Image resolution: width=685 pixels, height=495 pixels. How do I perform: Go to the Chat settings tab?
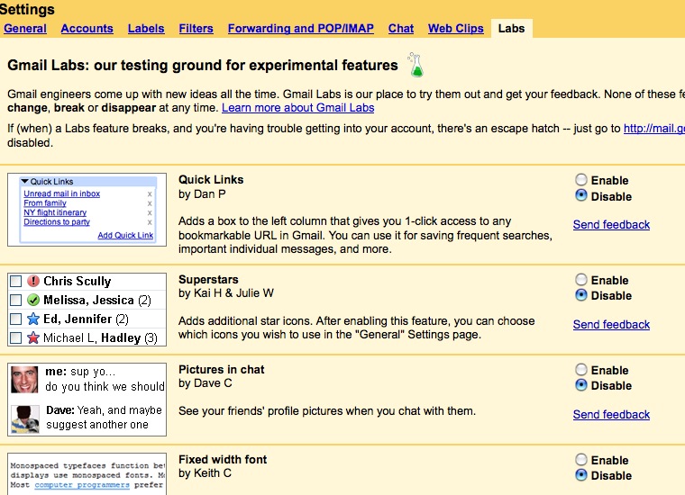click(400, 28)
